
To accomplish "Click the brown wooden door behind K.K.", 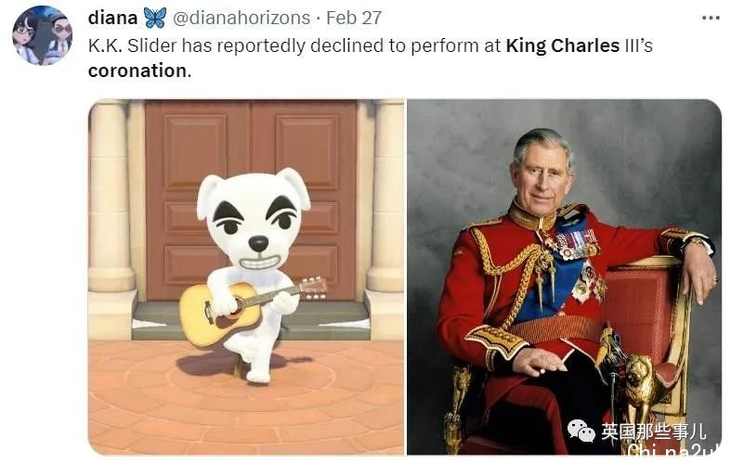I will click(x=251, y=200).
